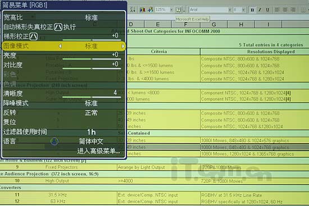Open the font size dropdown
Screen dimensions: 309x206
tap(244, 10)
